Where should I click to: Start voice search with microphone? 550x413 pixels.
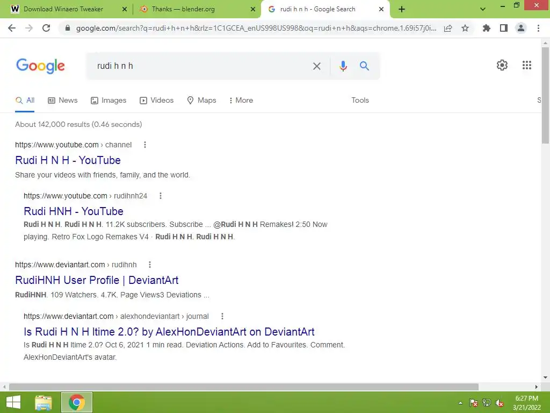pyautogui.click(x=343, y=66)
